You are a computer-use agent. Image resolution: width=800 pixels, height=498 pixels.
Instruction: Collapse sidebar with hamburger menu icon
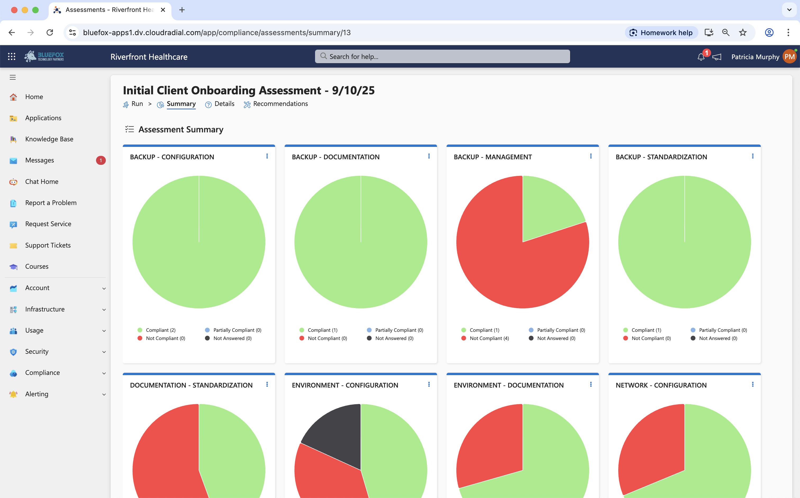tap(12, 77)
